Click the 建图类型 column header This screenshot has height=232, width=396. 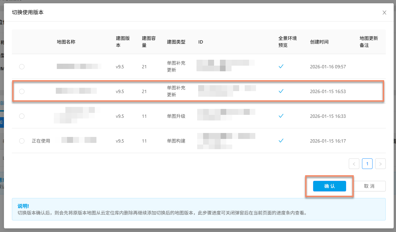(x=176, y=42)
